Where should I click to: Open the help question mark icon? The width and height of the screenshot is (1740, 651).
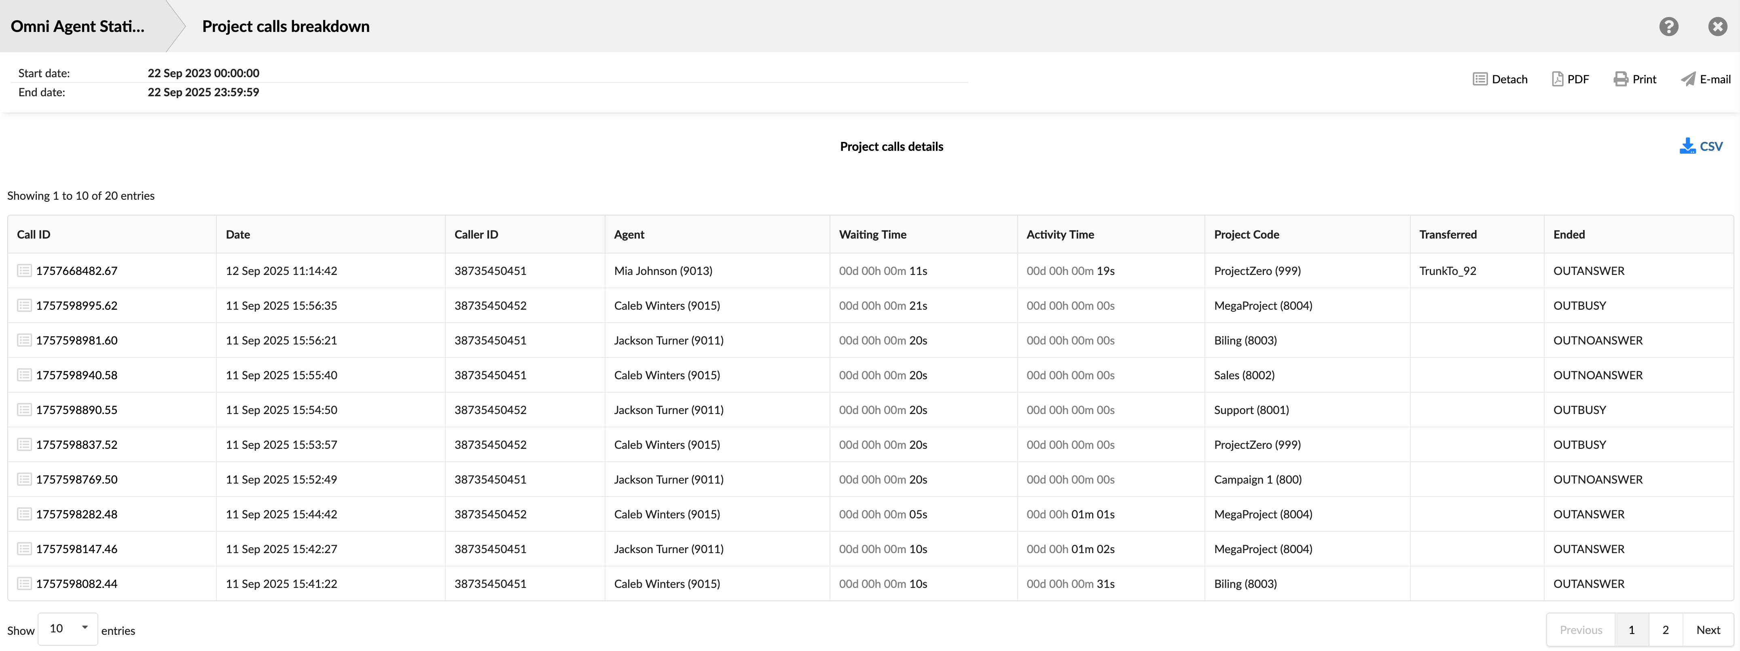(x=1668, y=26)
